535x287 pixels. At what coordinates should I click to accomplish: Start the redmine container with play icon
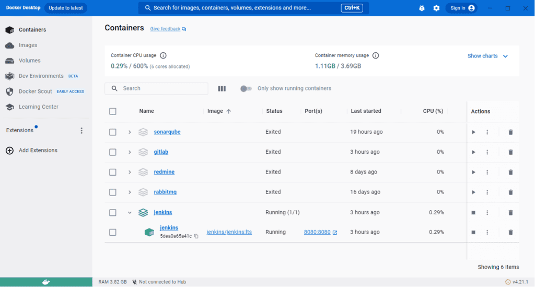pyautogui.click(x=473, y=173)
